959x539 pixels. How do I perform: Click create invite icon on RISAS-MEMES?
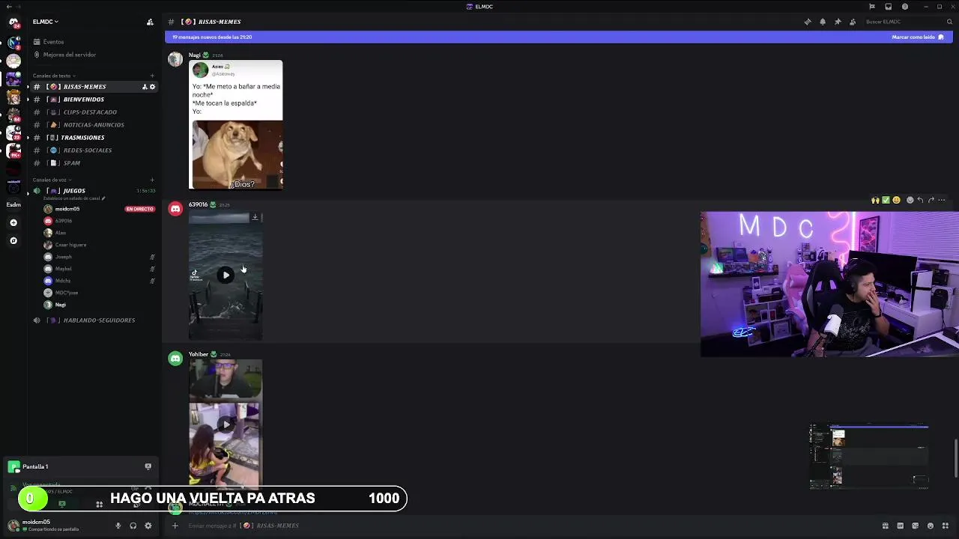[x=145, y=87]
